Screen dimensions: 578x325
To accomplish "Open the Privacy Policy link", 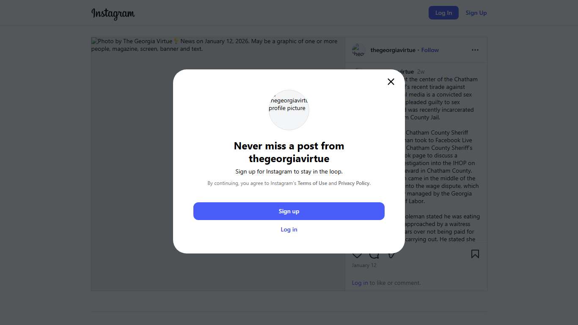I will click(x=354, y=183).
